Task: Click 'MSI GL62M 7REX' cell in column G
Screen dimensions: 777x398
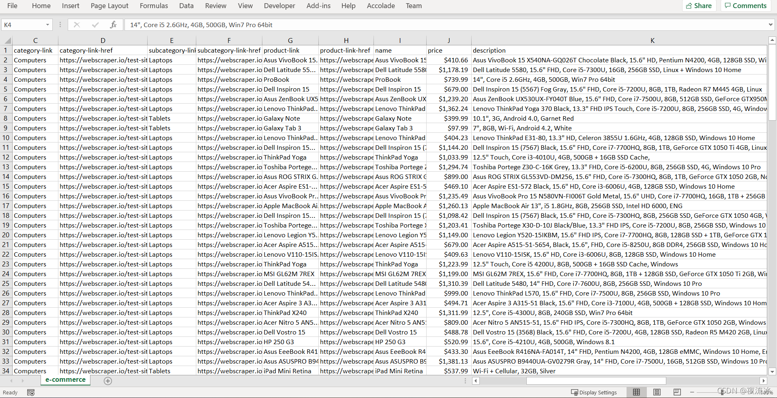Action: point(290,274)
